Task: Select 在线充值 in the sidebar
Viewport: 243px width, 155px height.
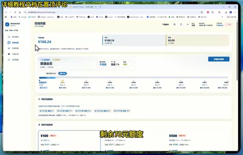Action: pyautogui.click(x=13, y=43)
